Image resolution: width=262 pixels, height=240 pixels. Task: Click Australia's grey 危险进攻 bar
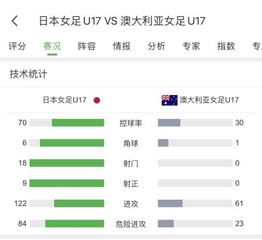(x=166, y=224)
